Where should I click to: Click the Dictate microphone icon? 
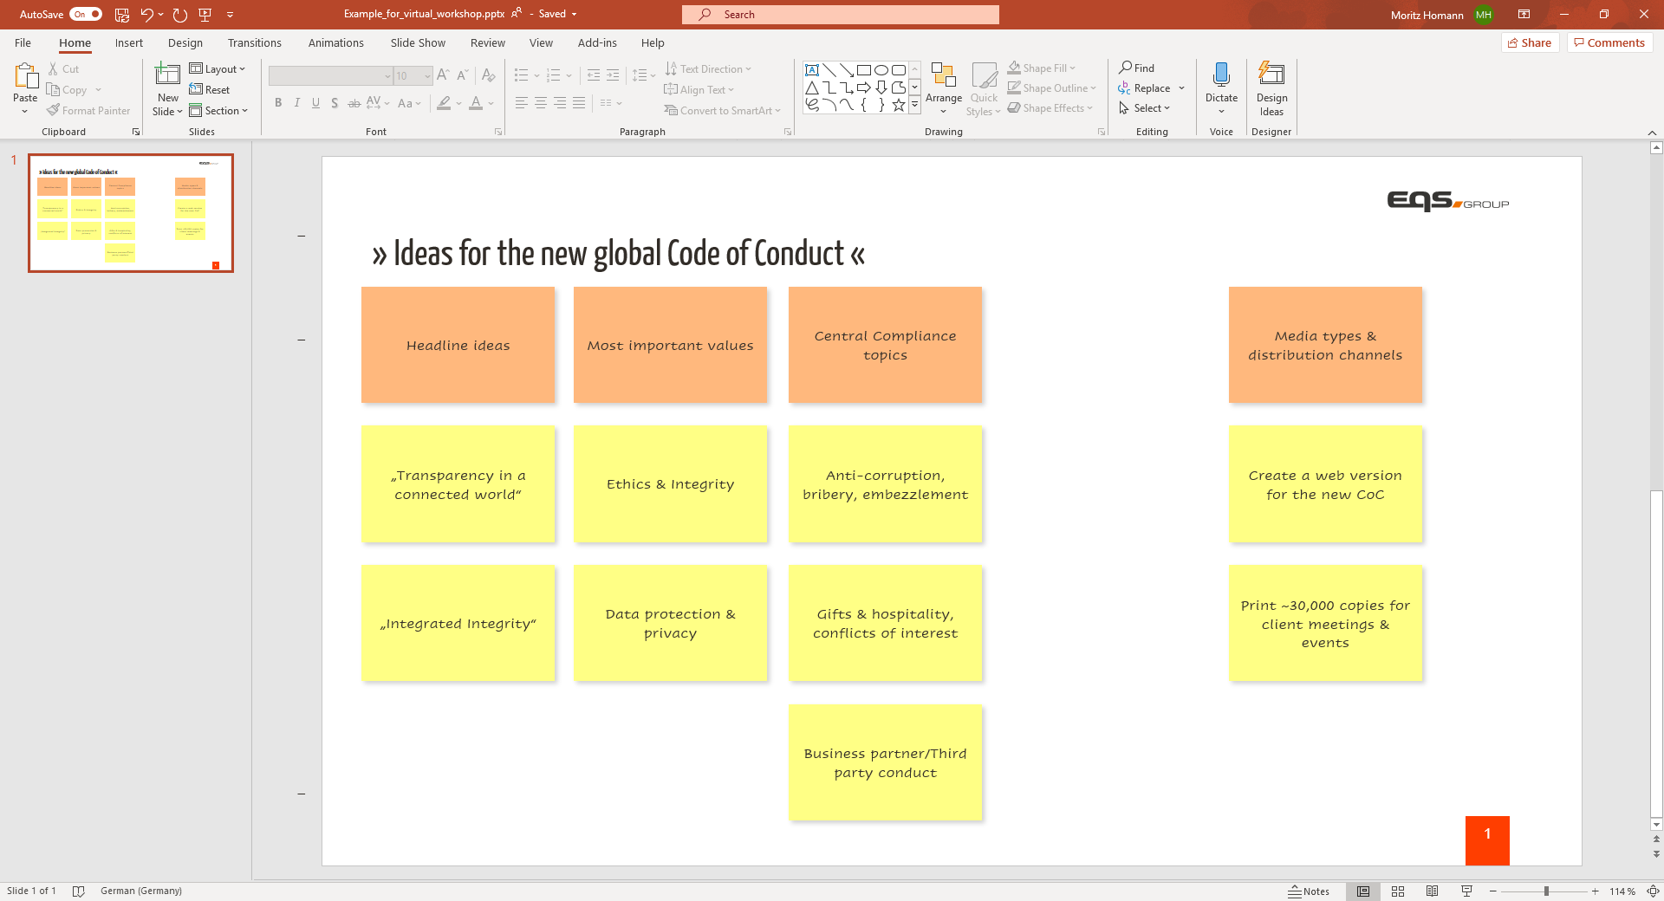(1221, 75)
